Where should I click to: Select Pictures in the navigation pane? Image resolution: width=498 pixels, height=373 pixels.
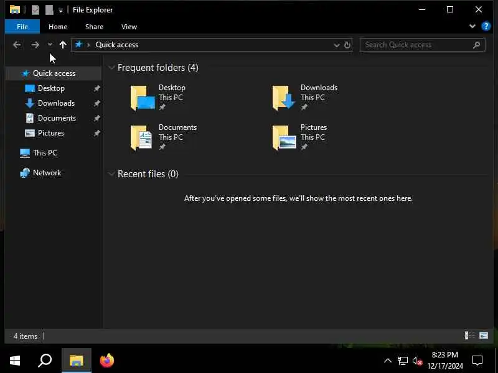(x=51, y=133)
